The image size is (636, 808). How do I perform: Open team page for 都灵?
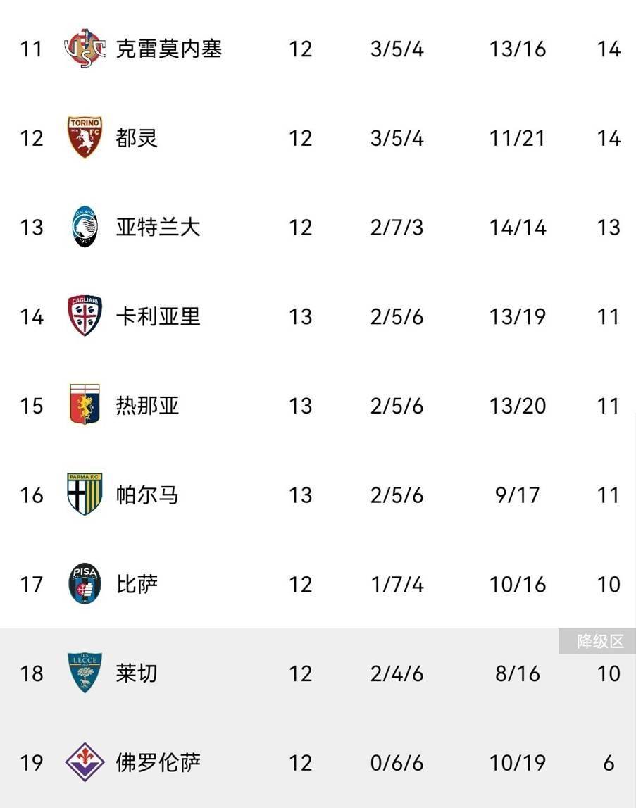click(137, 137)
